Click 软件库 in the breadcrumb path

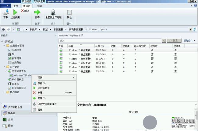click(x=33, y=29)
